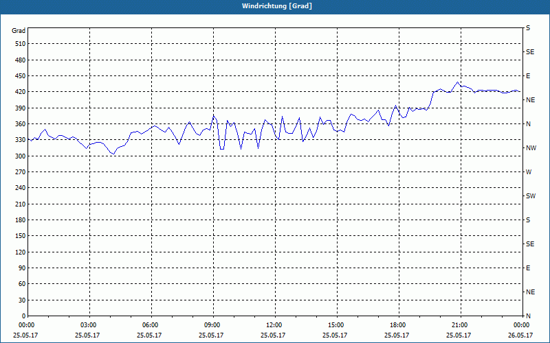Click the 180 y-axis value

[x=21, y=220]
